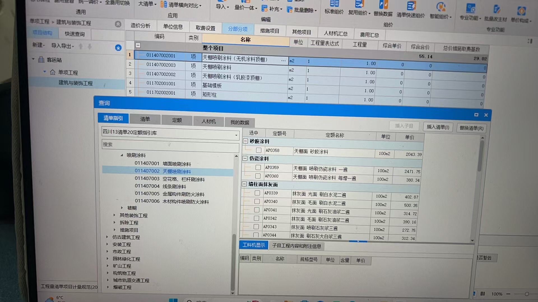Collapse the 仿瓷涂料 group
Image resolution: width=538 pixels, height=302 pixels.
(245, 159)
